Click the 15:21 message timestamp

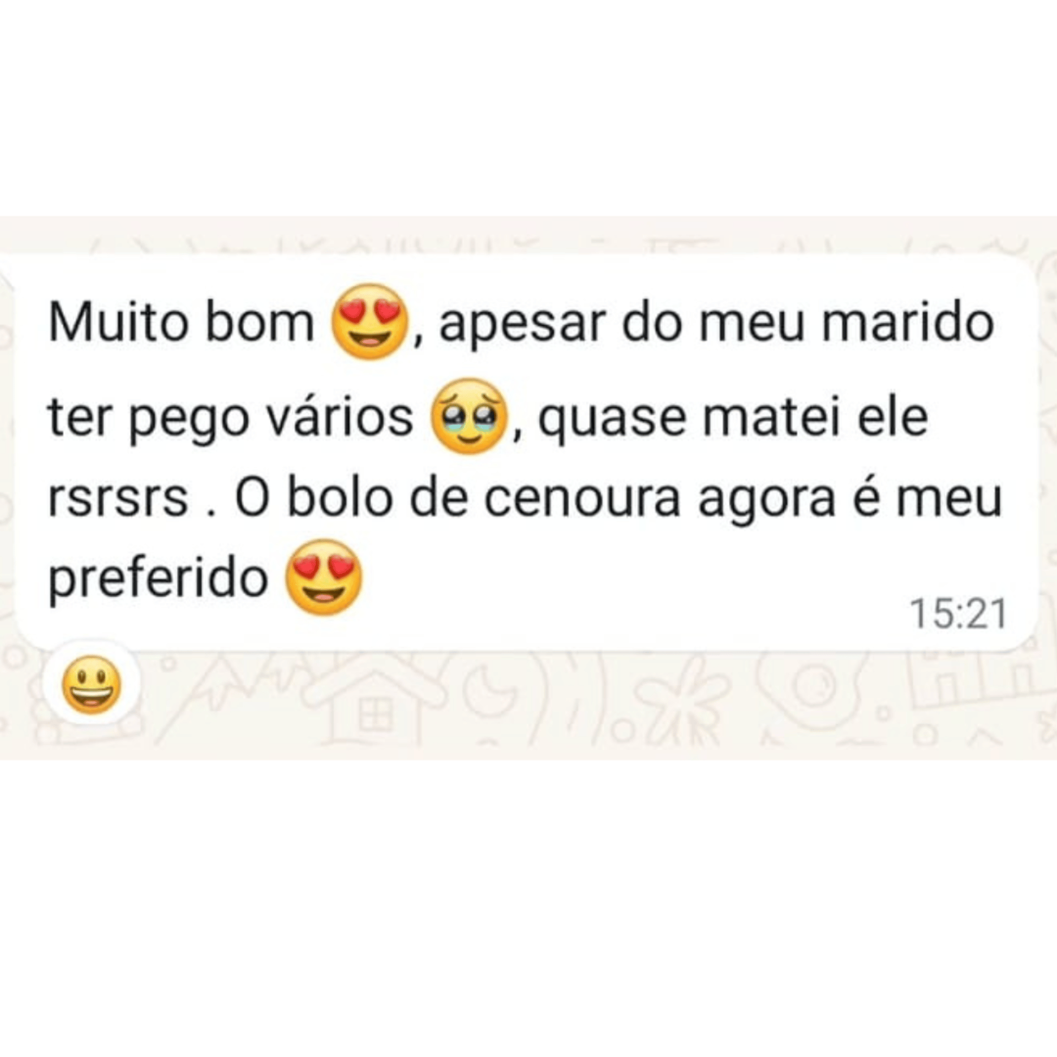(959, 614)
